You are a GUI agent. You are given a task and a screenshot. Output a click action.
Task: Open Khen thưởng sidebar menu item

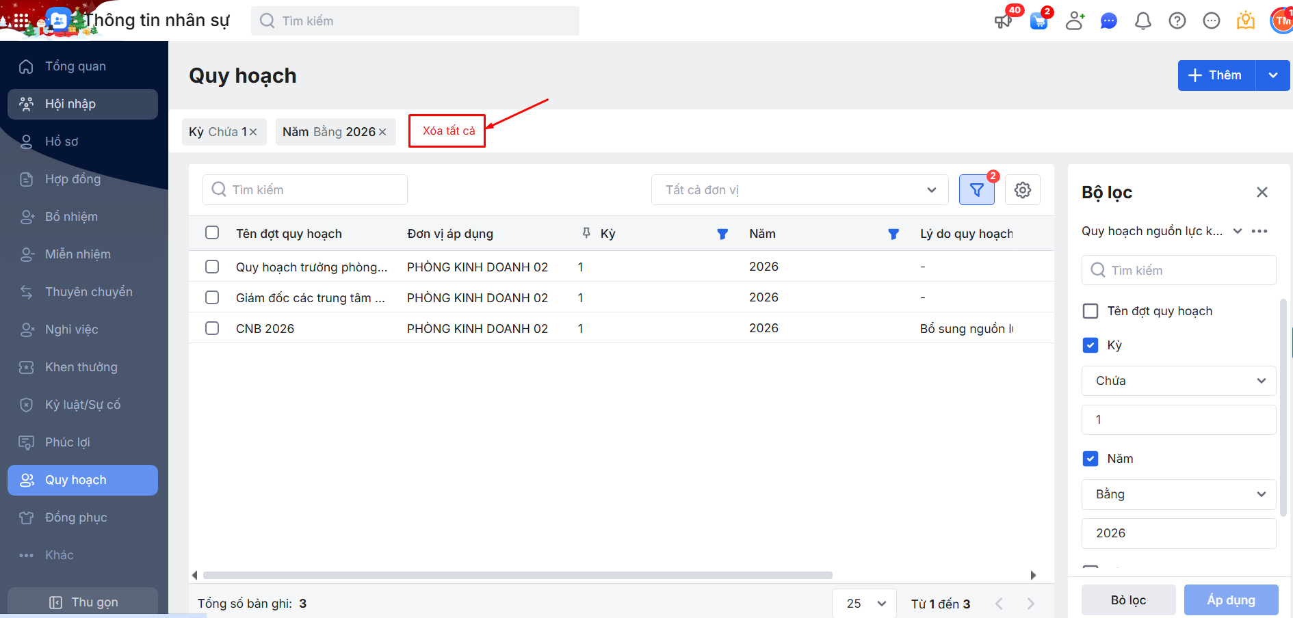(81, 367)
